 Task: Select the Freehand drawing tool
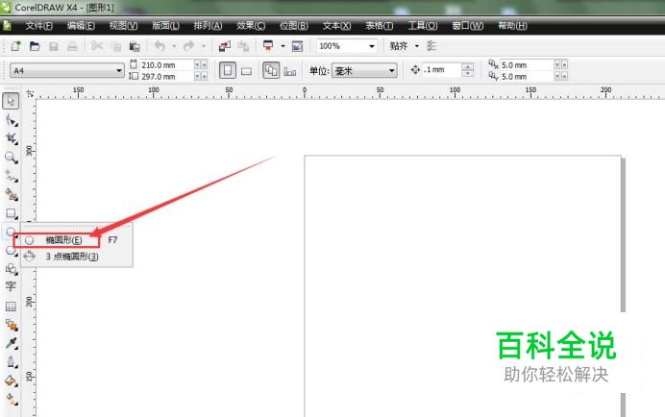pyautogui.click(x=11, y=176)
